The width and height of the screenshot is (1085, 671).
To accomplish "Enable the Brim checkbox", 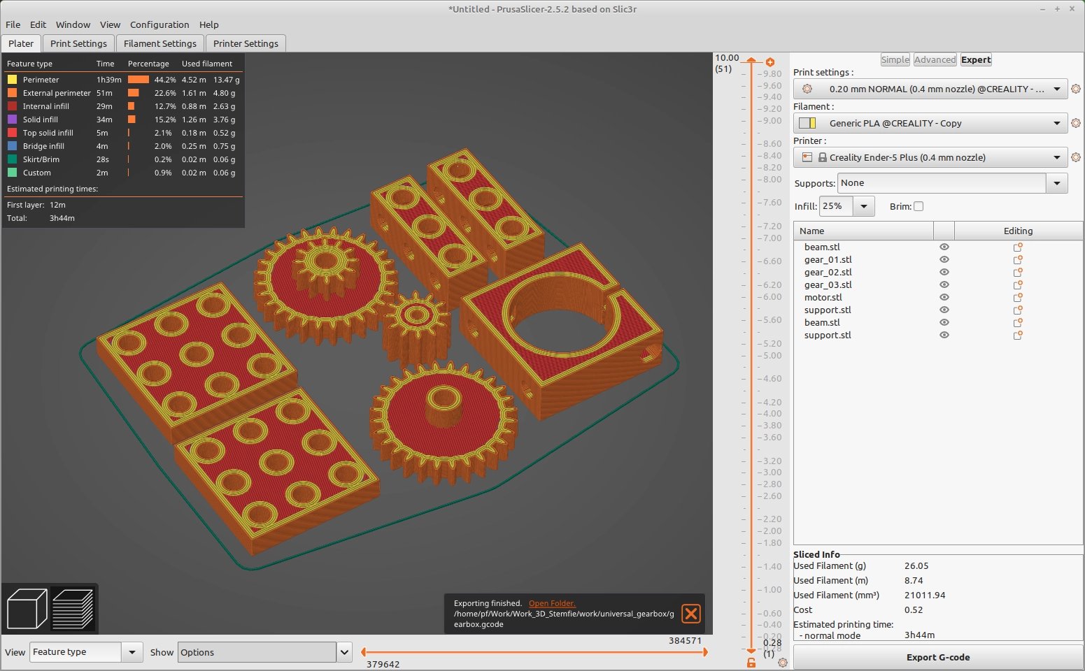I will click(919, 206).
